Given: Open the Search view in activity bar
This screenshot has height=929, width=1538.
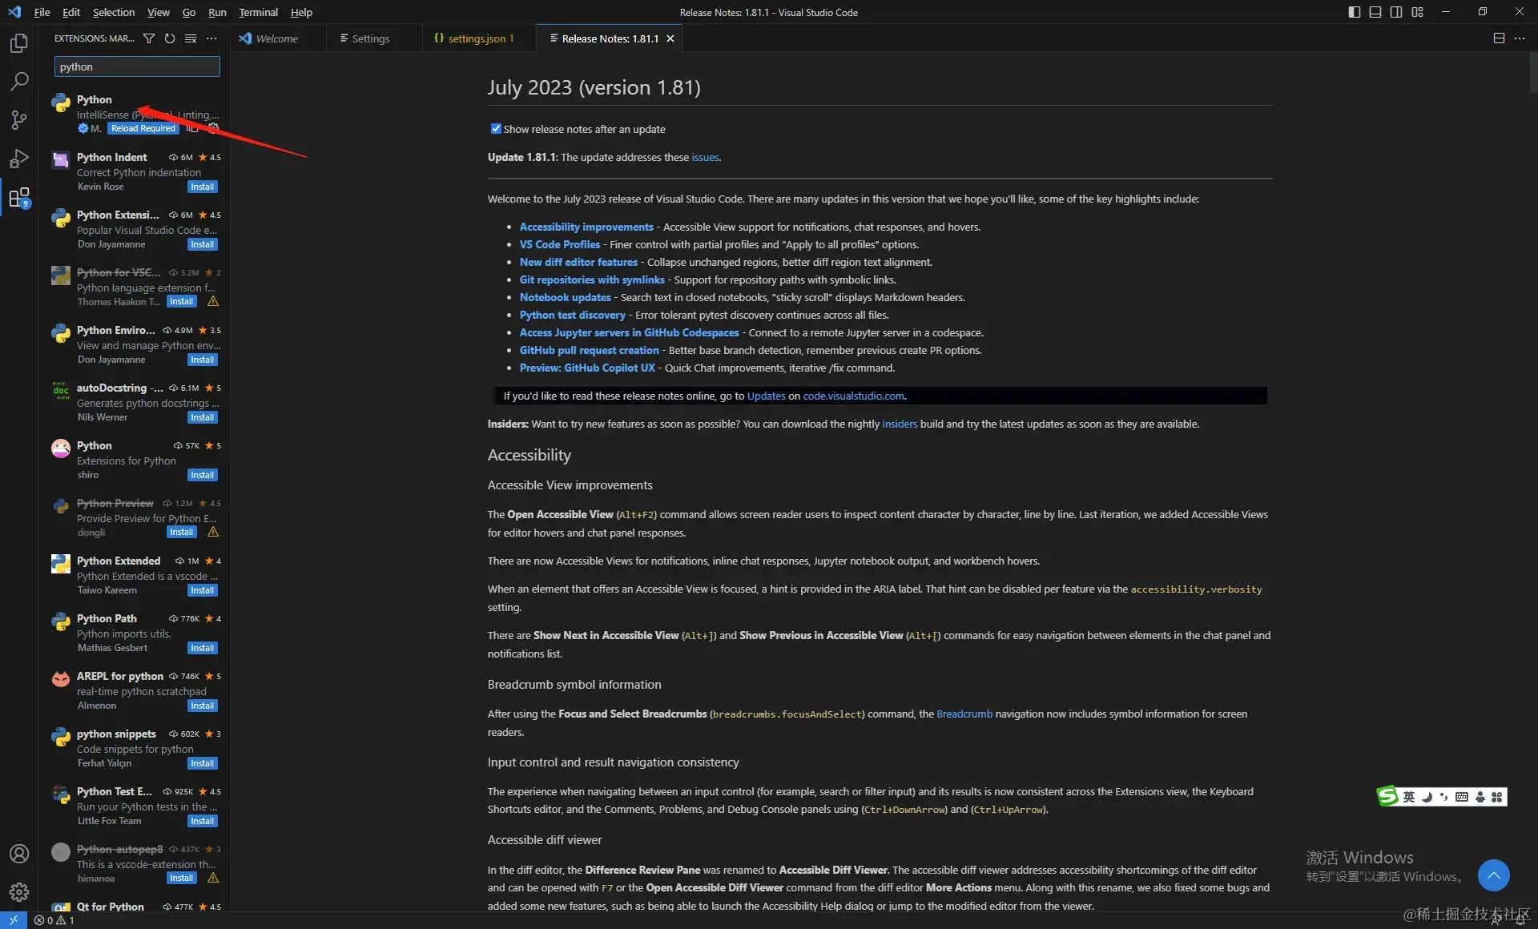Looking at the screenshot, I should point(19,81).
